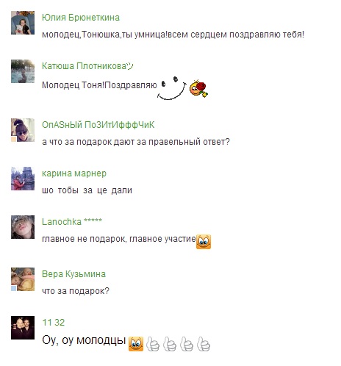Click the avatar of user 11 32
Viewport: 341px width, 366px height.
pyautogui.click(x=23, y=328)
